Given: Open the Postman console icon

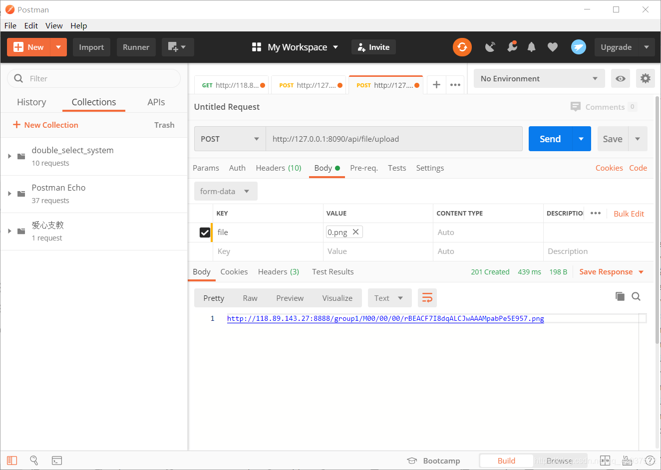Looking at the screenshot, I should tap(57, 461).
